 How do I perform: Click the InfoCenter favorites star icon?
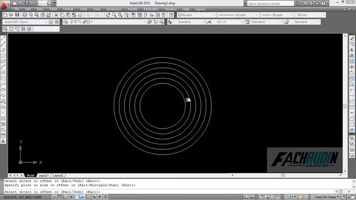pos(317,3)
